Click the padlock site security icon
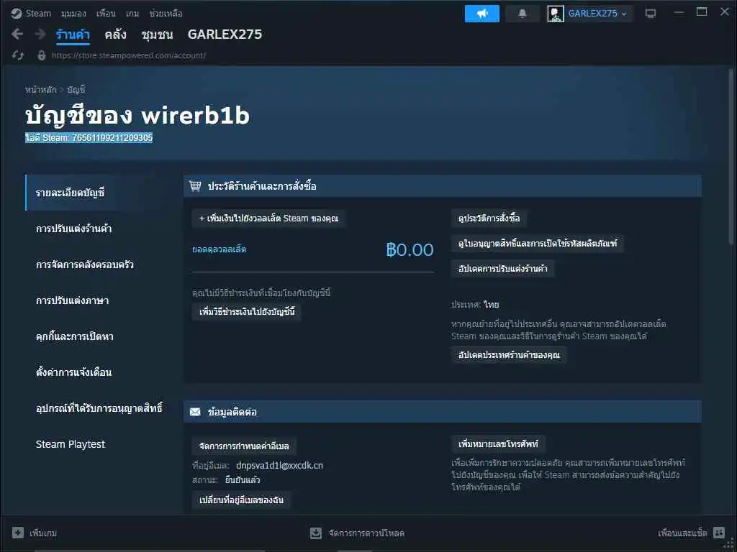The height and width of the screenshot is (552, 737). (x=42, y=55)
